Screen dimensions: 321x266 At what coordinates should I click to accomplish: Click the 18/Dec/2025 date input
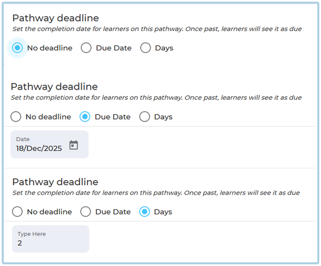39,149
